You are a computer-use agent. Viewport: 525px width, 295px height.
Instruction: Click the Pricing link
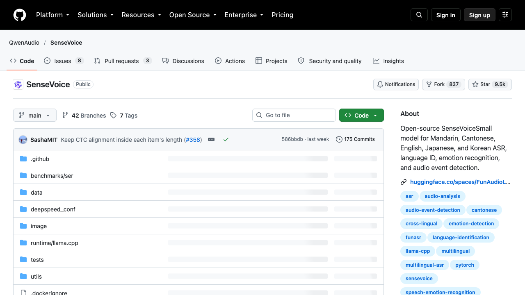coord(282,15)
